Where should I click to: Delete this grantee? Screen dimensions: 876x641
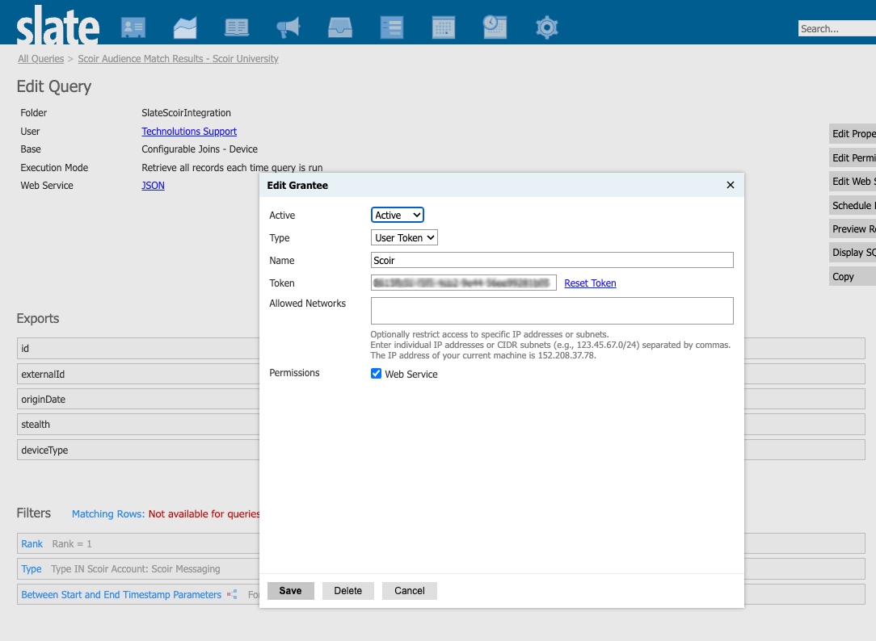348,591
